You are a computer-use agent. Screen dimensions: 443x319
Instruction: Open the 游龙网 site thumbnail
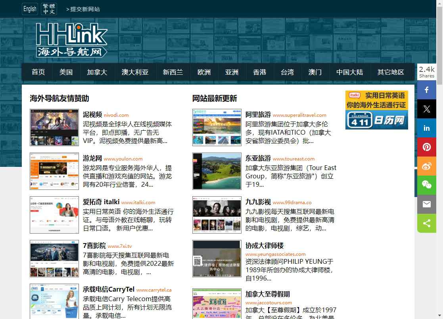coord(54,171)
